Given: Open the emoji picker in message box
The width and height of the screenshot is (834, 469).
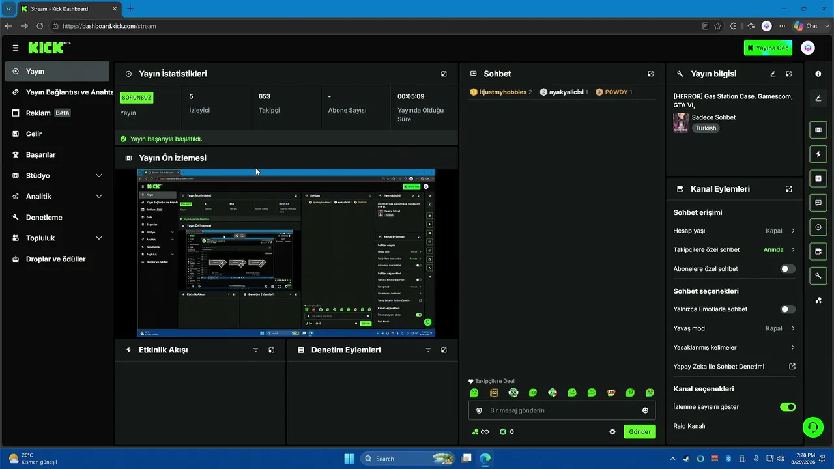Looking at the screenshot, I should pos(646,410).
